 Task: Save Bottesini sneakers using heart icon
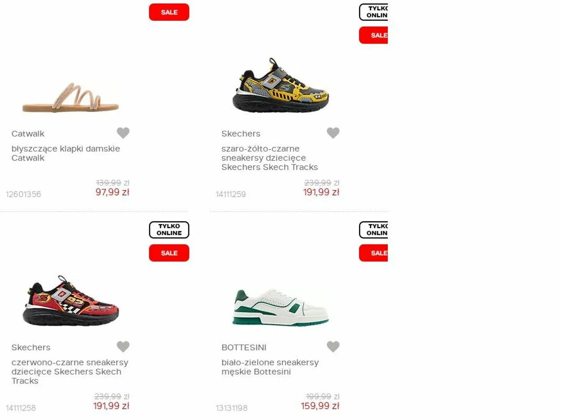333,347
